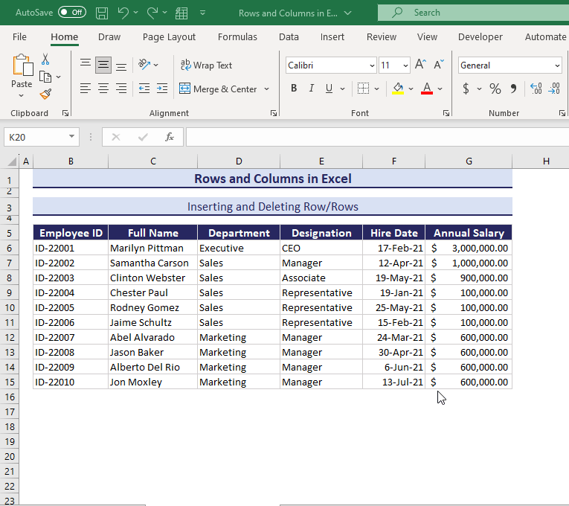Apply Percent Style
Image resolution: width=569 pixels, height=506 pixels.
coord(495,89)
